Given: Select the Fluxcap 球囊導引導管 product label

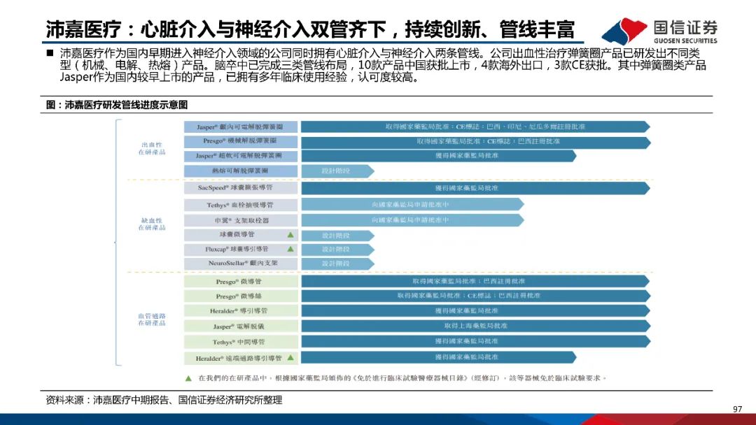Looking at the screenshot, I should pos(241,250).
